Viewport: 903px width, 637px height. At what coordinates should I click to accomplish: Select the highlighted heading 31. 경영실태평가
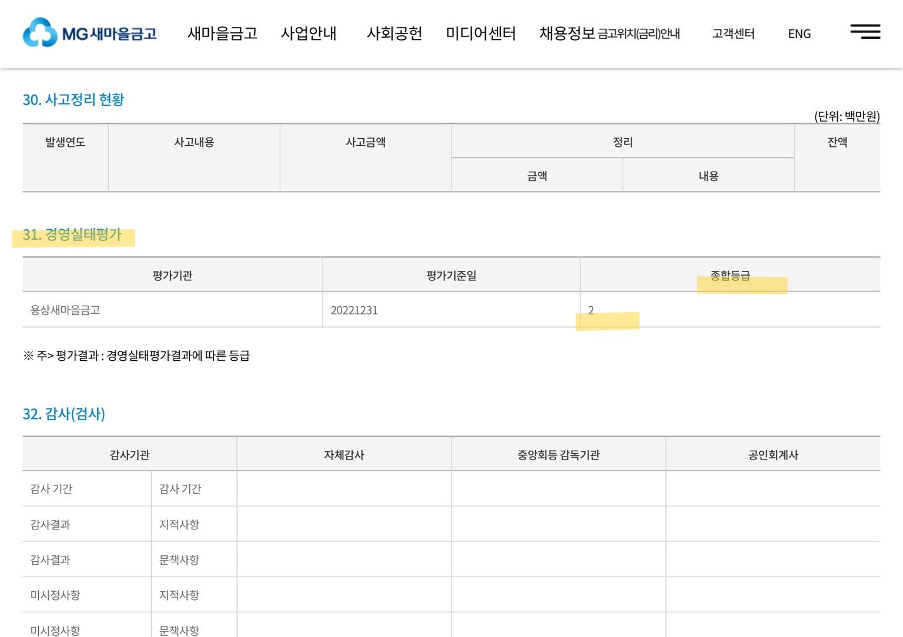[x=72, y=236]
